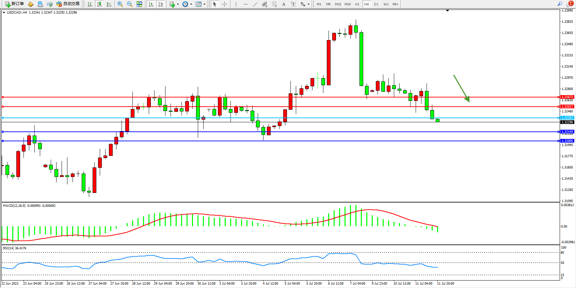The image size is (576, 288).
Task: Expand the periodicity clock dropdown arrow
Action: click(x=191, y=4)
